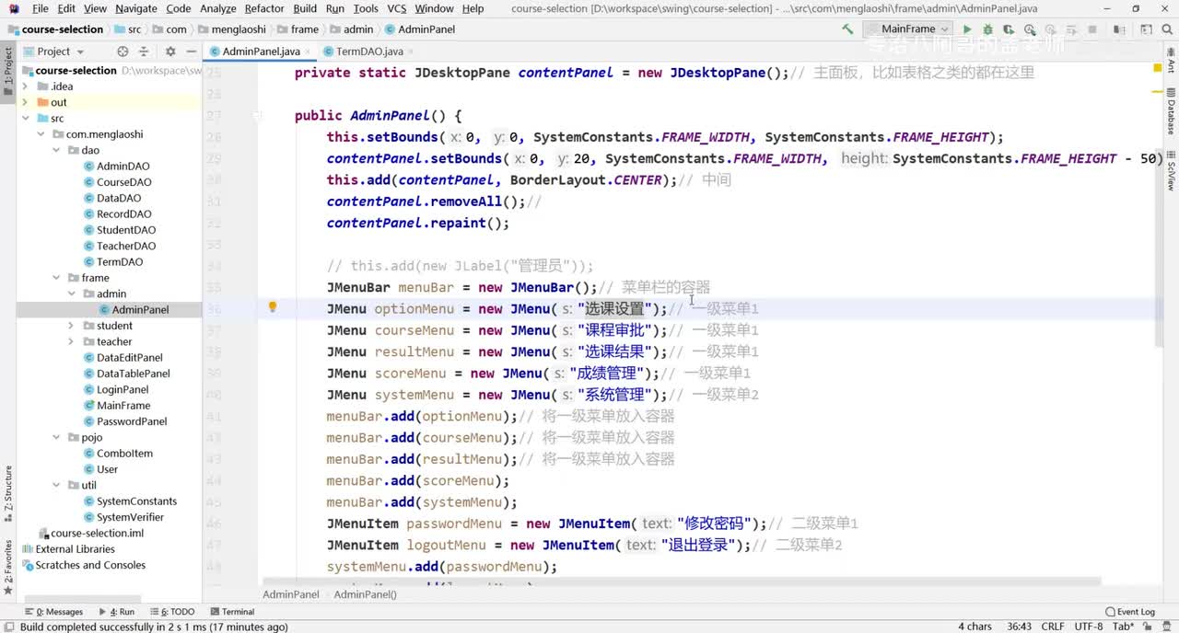Open the File menu
1179x633 pixels.
[41, 8]
